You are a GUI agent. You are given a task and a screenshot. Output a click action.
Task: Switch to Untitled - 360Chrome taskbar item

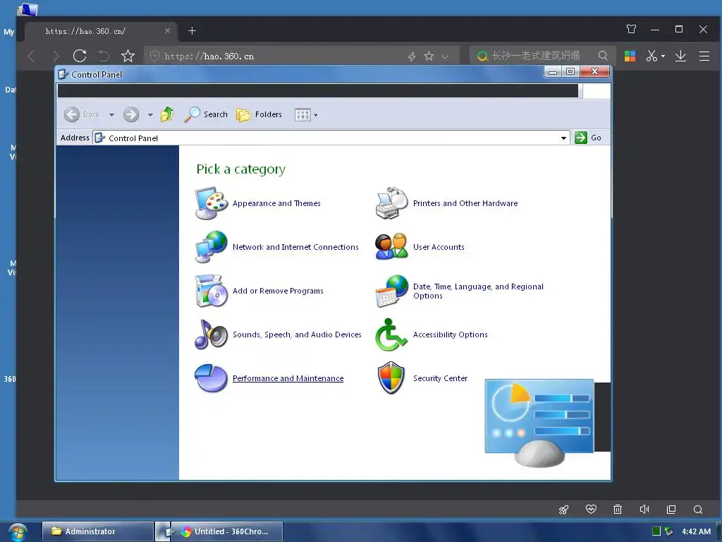click(x=226, y=531)
